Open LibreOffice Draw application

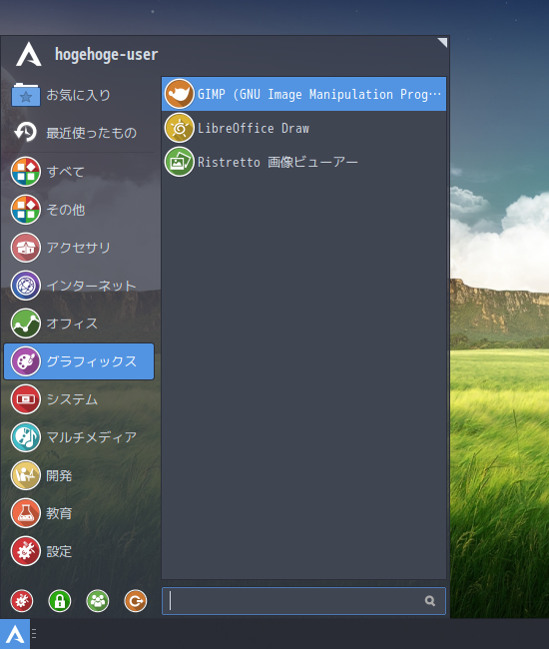coord(303,128)
